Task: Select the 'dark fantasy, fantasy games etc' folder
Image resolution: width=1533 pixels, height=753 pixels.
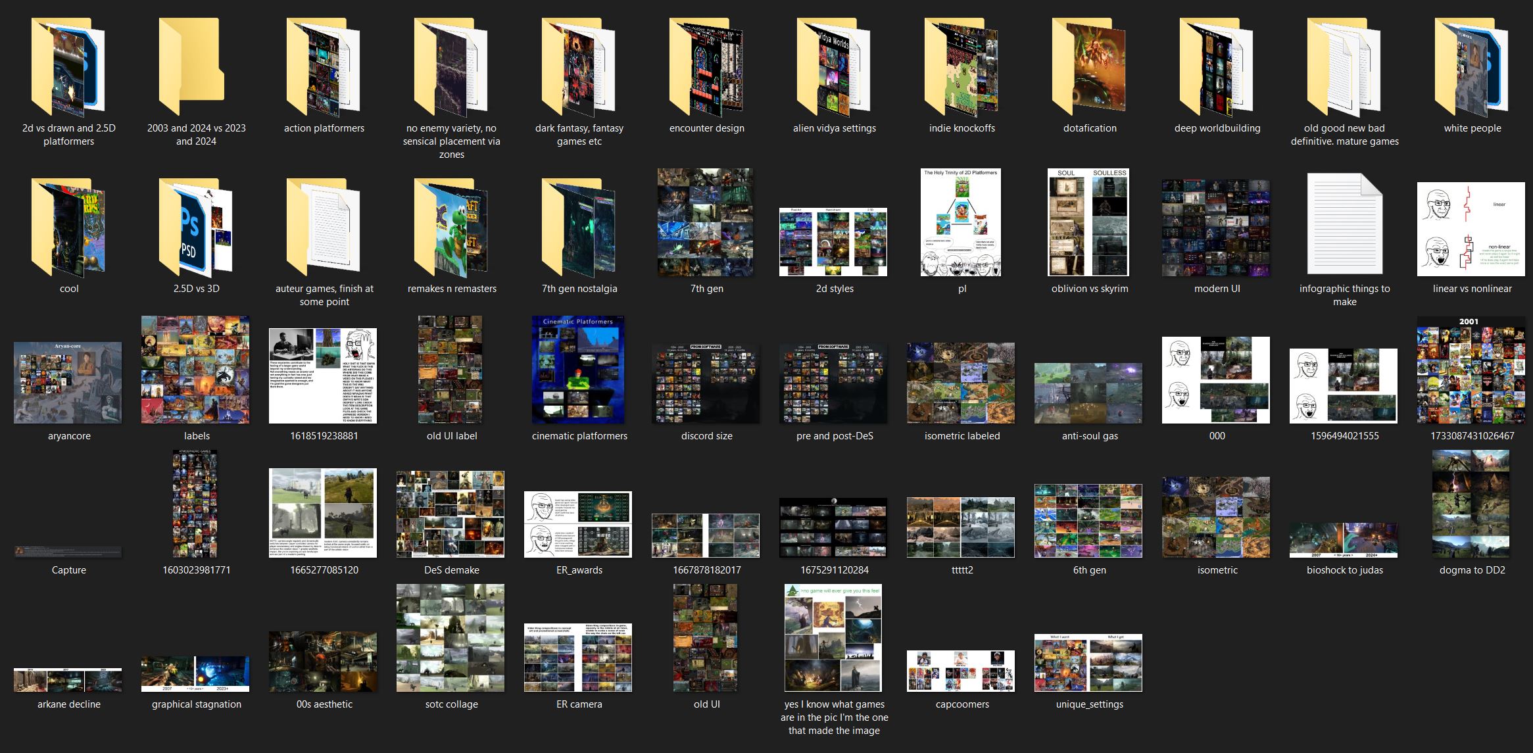Action: [579, 68]
